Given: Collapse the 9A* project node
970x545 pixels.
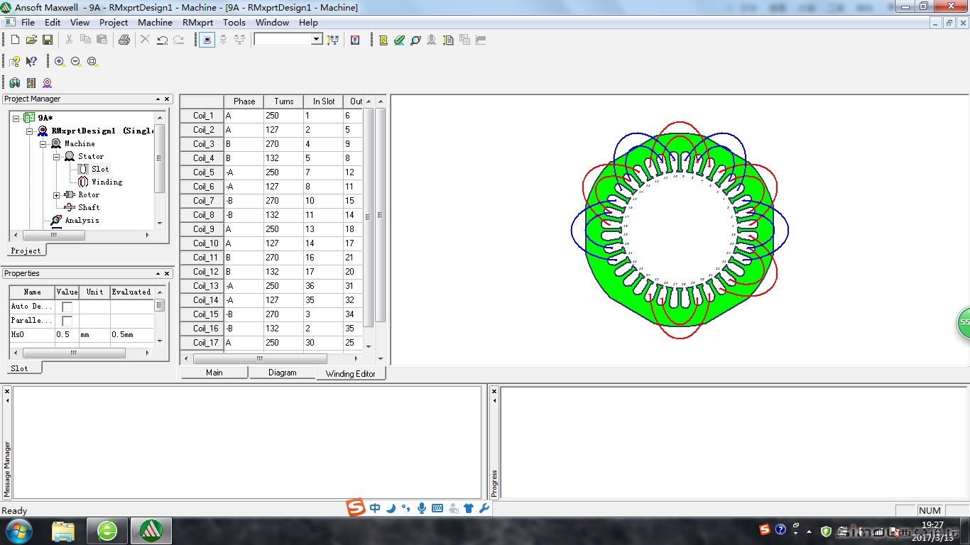Looking at the screenshot, I should (16, 118).
